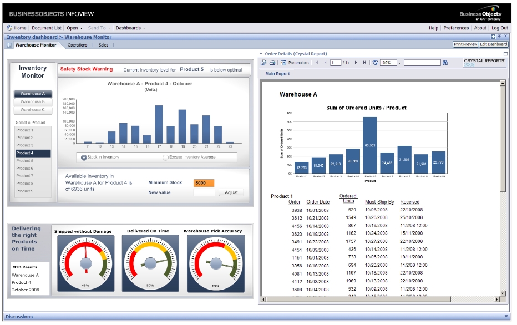
Task: Click the dashboard grid icon beside Warehouse Monitor tab
Action: point(9,45)
